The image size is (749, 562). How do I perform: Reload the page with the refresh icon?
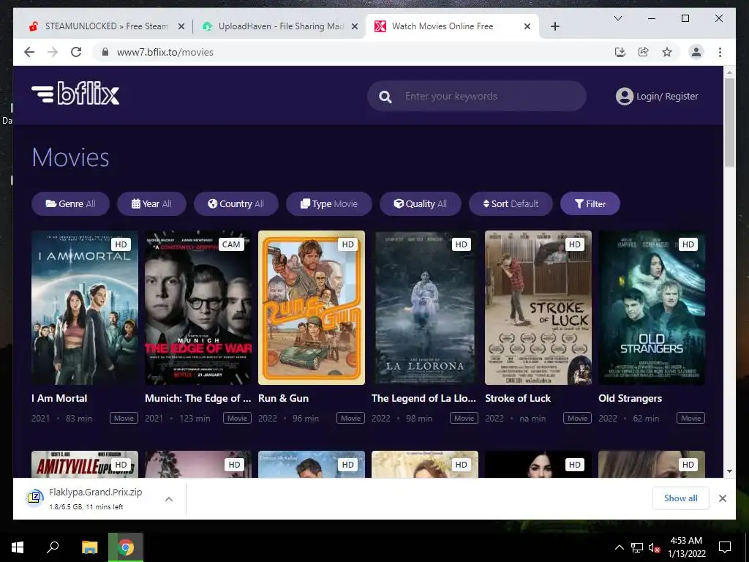tap(76, 52)
